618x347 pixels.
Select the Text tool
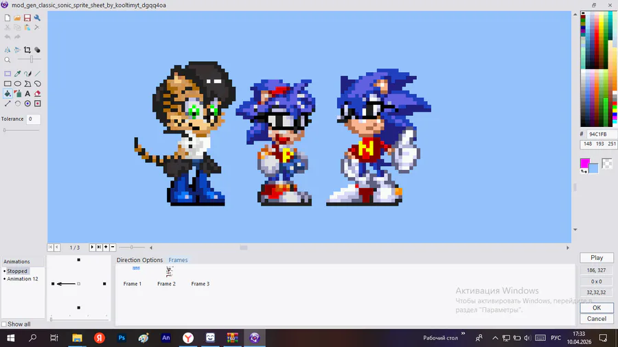(27, 94)
